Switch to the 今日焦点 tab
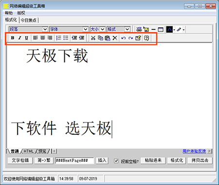Screen dimensions: 219x185 coord(28,20)
